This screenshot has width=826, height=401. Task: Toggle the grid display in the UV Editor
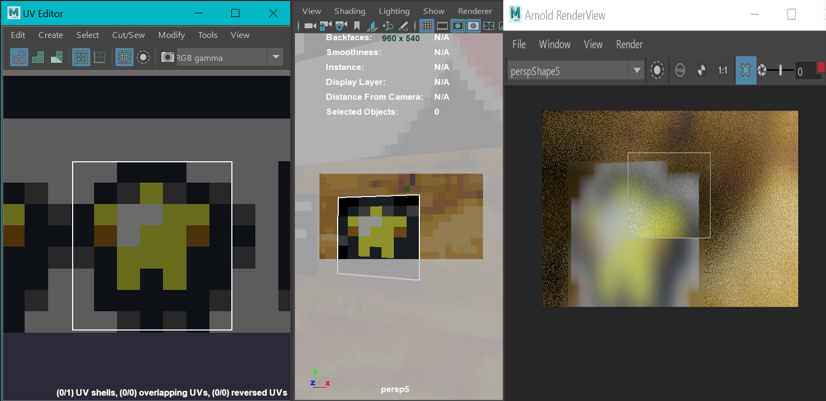[124, 57]
